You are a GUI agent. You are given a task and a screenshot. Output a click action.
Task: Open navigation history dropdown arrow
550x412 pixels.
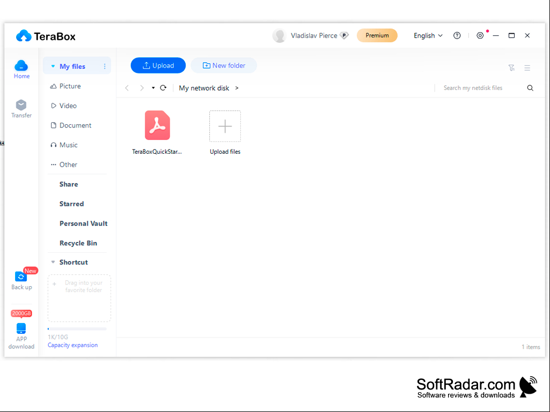coord(153,88)
